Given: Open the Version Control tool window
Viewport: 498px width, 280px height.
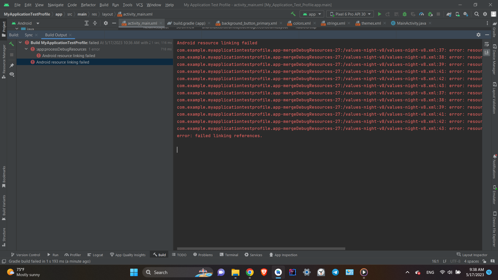Looking at the screenshot, I should [x=25, y=255].
